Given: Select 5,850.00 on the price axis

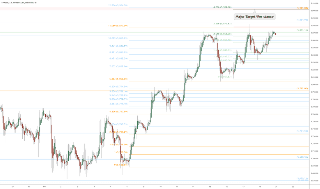Looking at the screenshot, I should tap(315, 48).
